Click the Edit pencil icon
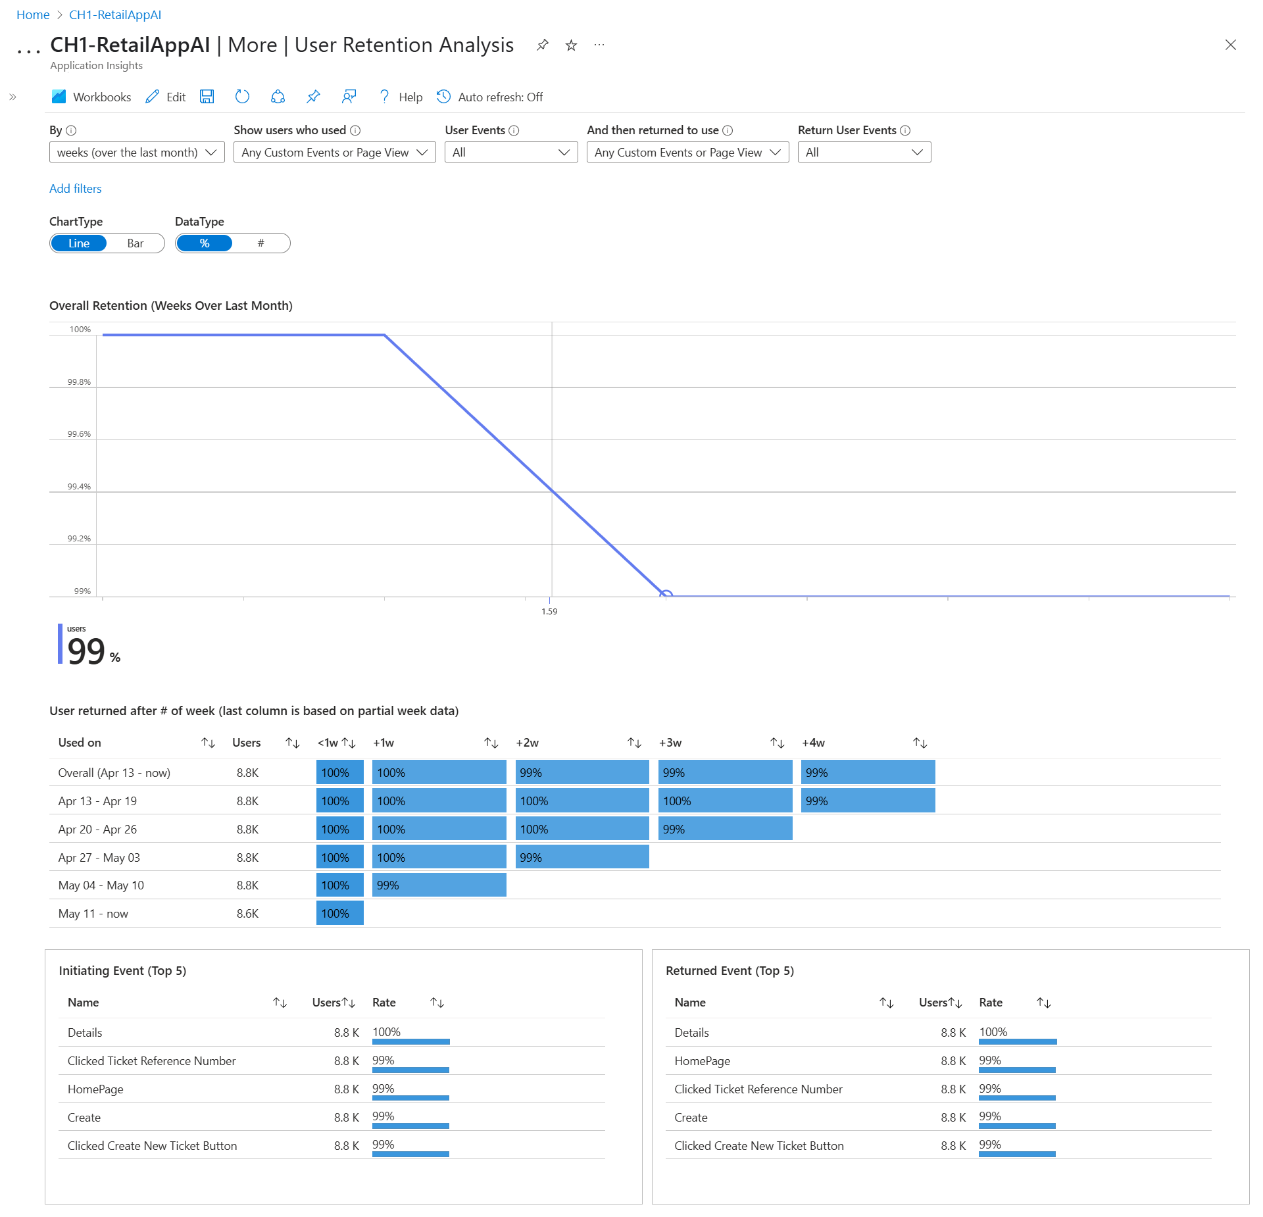 click(x=153, y=97)
